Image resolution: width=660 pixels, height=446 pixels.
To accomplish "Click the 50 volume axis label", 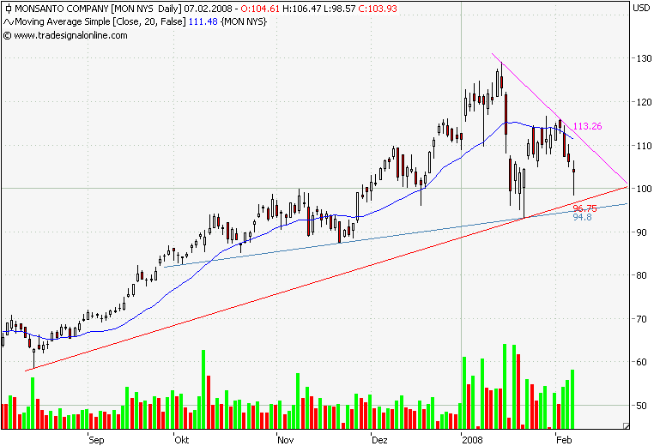I will pyautogui.click(x=639, y=405).
